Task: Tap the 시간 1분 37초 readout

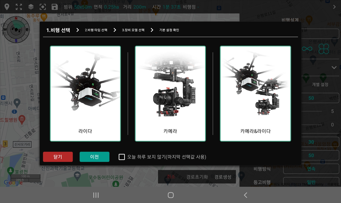Action: click(166, 7)
